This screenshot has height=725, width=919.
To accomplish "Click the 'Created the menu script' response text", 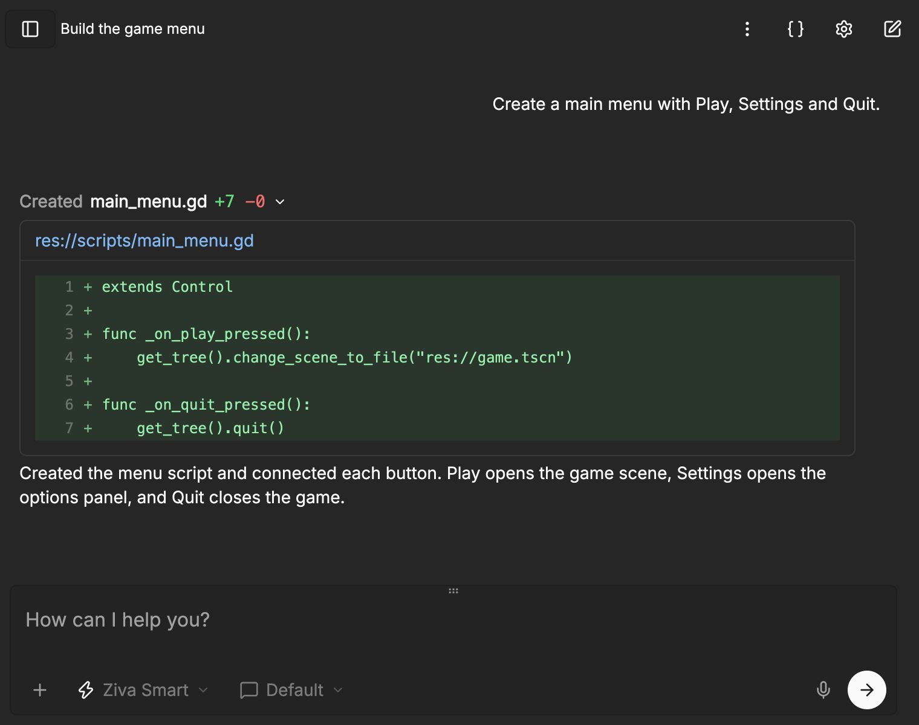I will (423, 485).
